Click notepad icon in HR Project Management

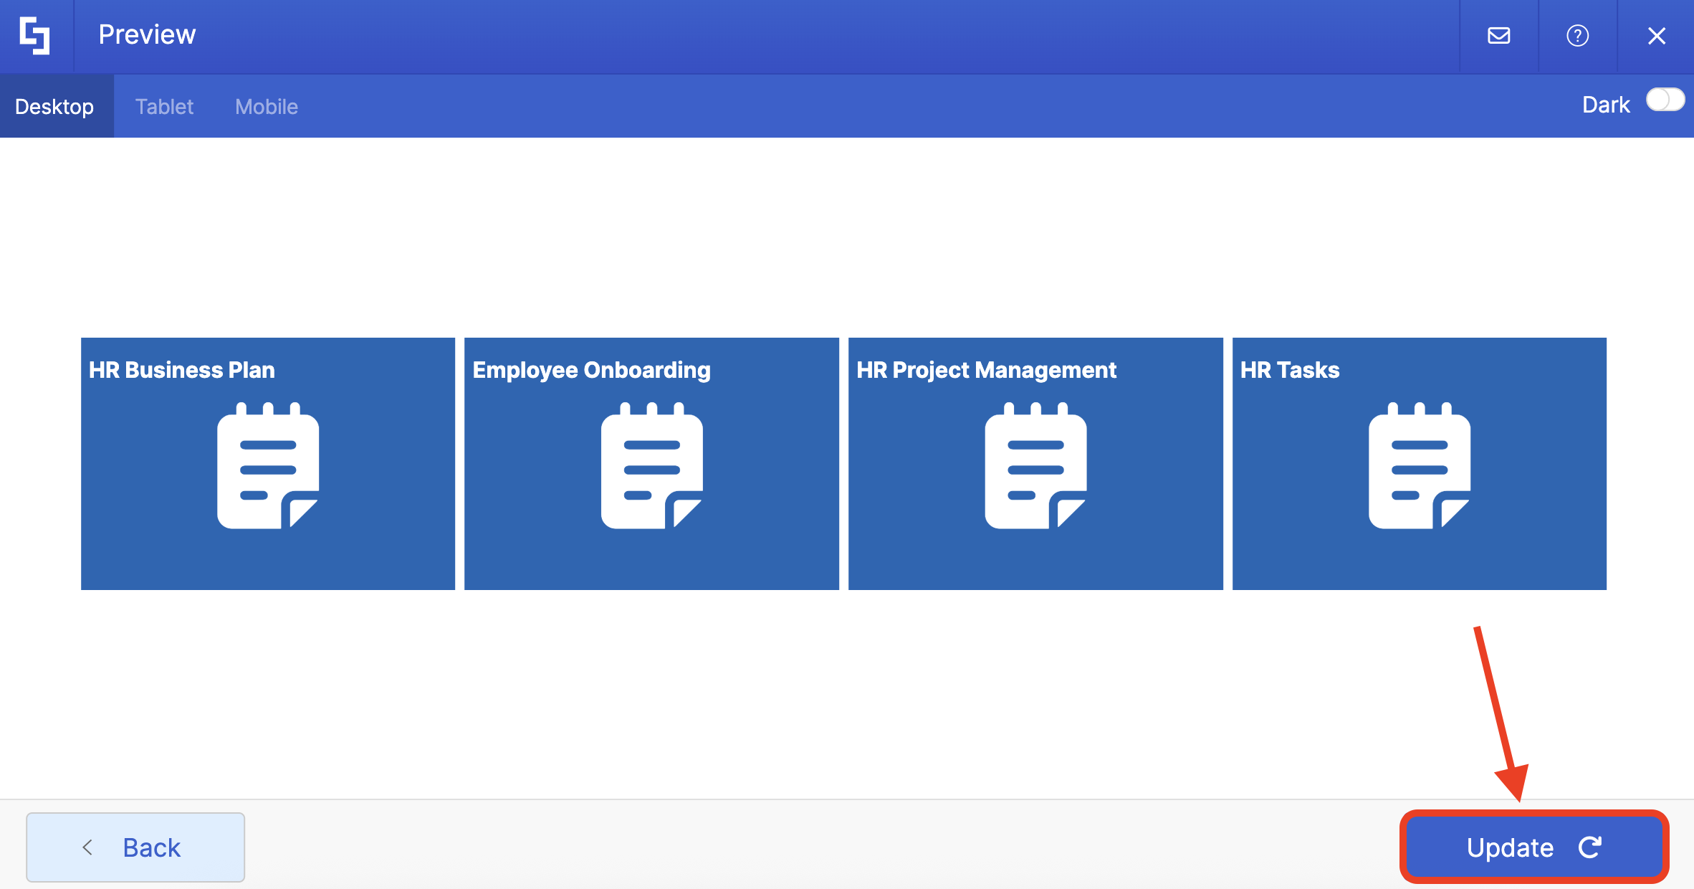tap(1035, 466)
